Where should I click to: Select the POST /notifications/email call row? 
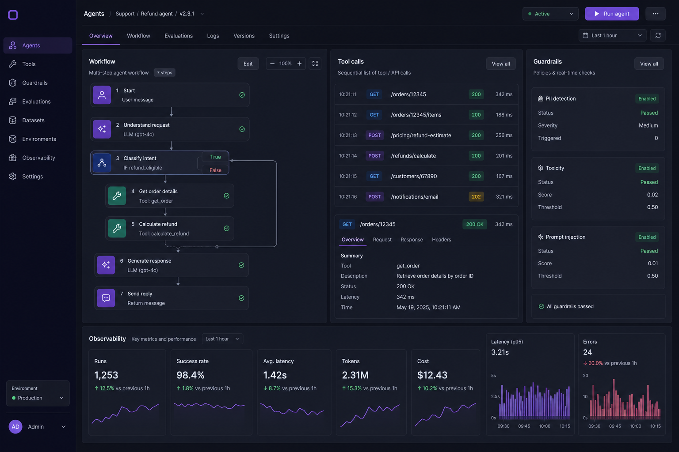click(427, 197)
